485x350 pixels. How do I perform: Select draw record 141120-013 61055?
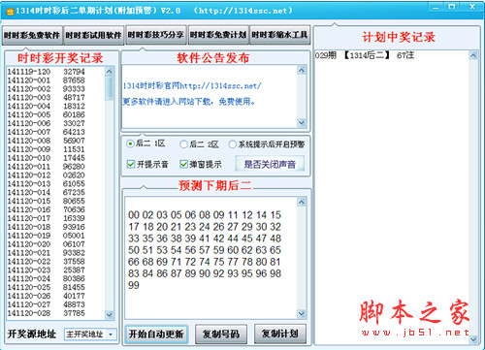(x=47, y=184)
